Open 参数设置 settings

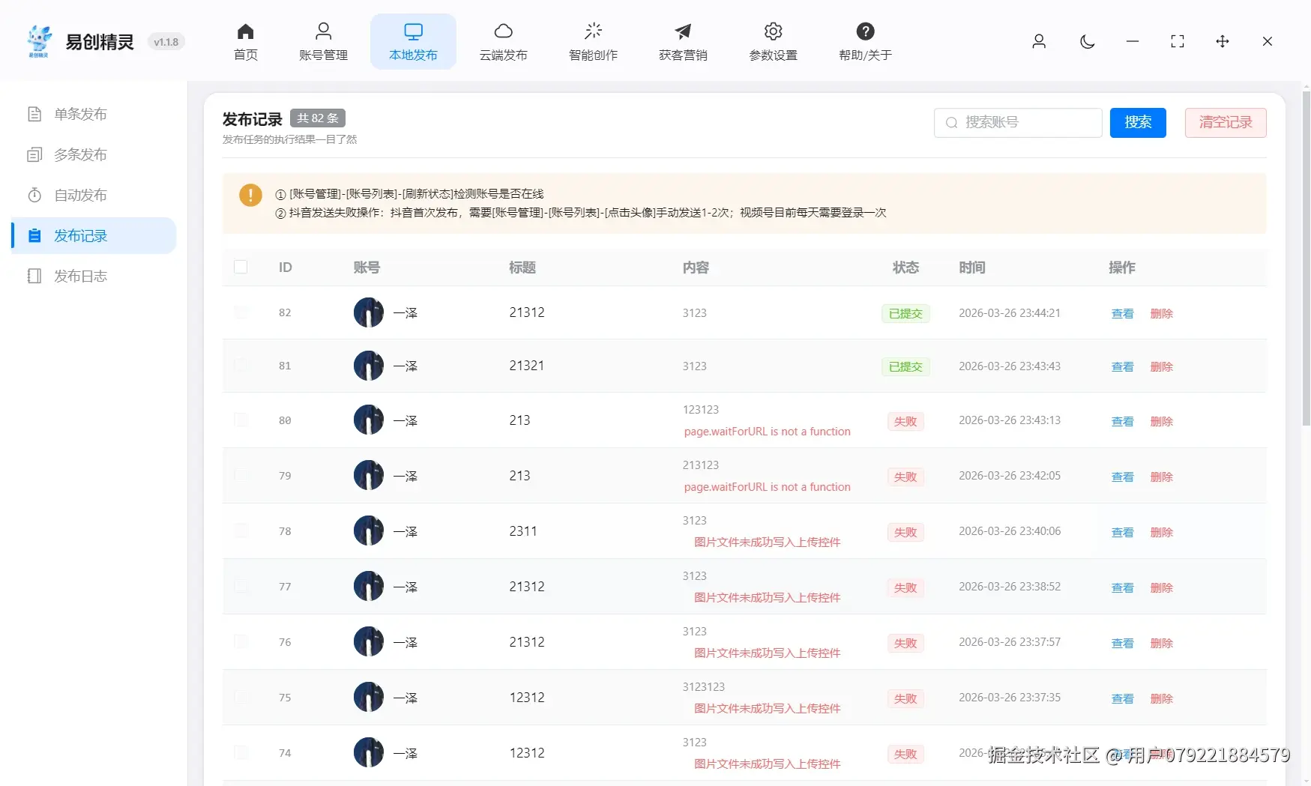772,41
